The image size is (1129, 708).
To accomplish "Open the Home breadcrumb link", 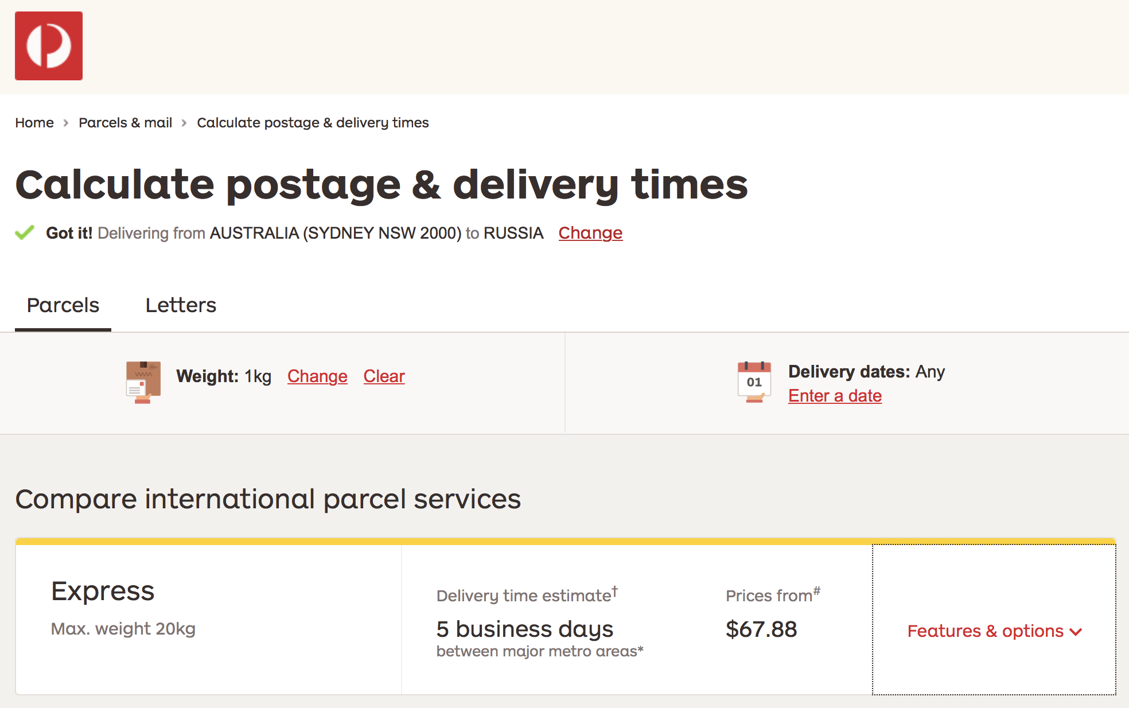I will [34, 123].
